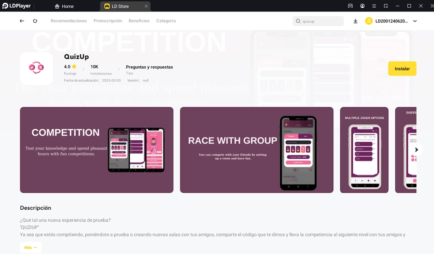Image resolution: width=434 pixels, height=254 pixels.
Task: Open the Categoría section
Action: coord(166,21)
